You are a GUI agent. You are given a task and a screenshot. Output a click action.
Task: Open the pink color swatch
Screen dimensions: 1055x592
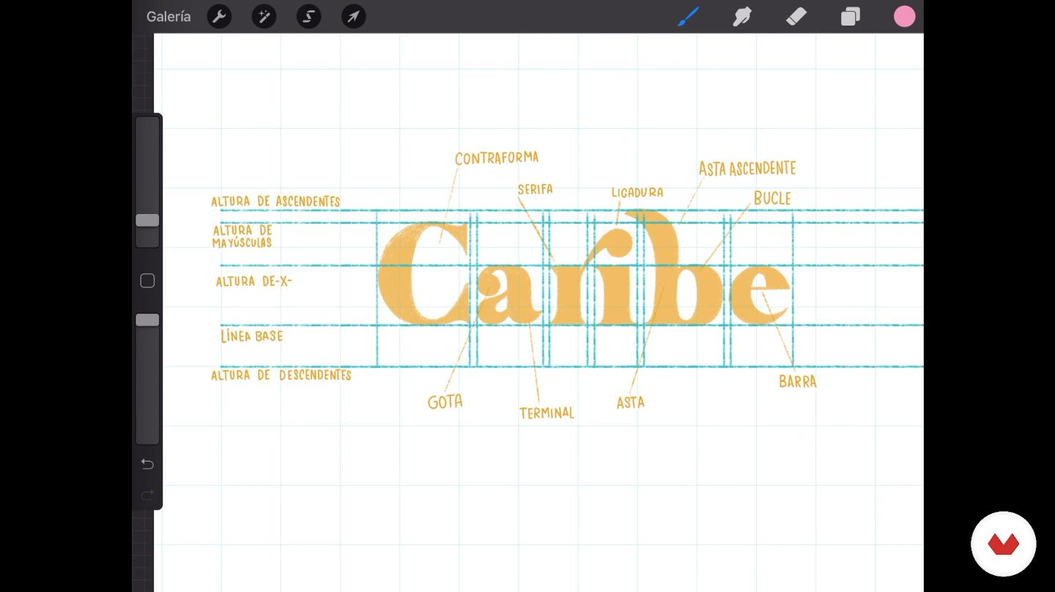point(905,17)
